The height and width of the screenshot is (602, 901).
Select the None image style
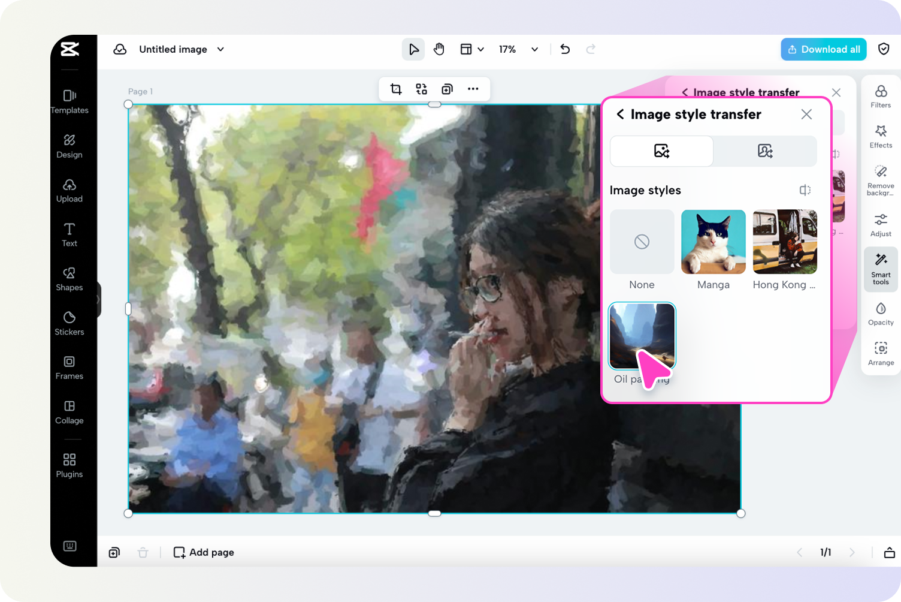[642, 242]
